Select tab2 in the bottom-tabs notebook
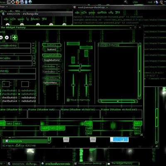Viewport: 166px width, 166px height. pyautogui.click(x=53, y=128)
